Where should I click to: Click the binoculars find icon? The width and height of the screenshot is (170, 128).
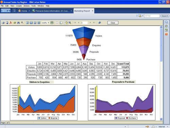[18, 23]
